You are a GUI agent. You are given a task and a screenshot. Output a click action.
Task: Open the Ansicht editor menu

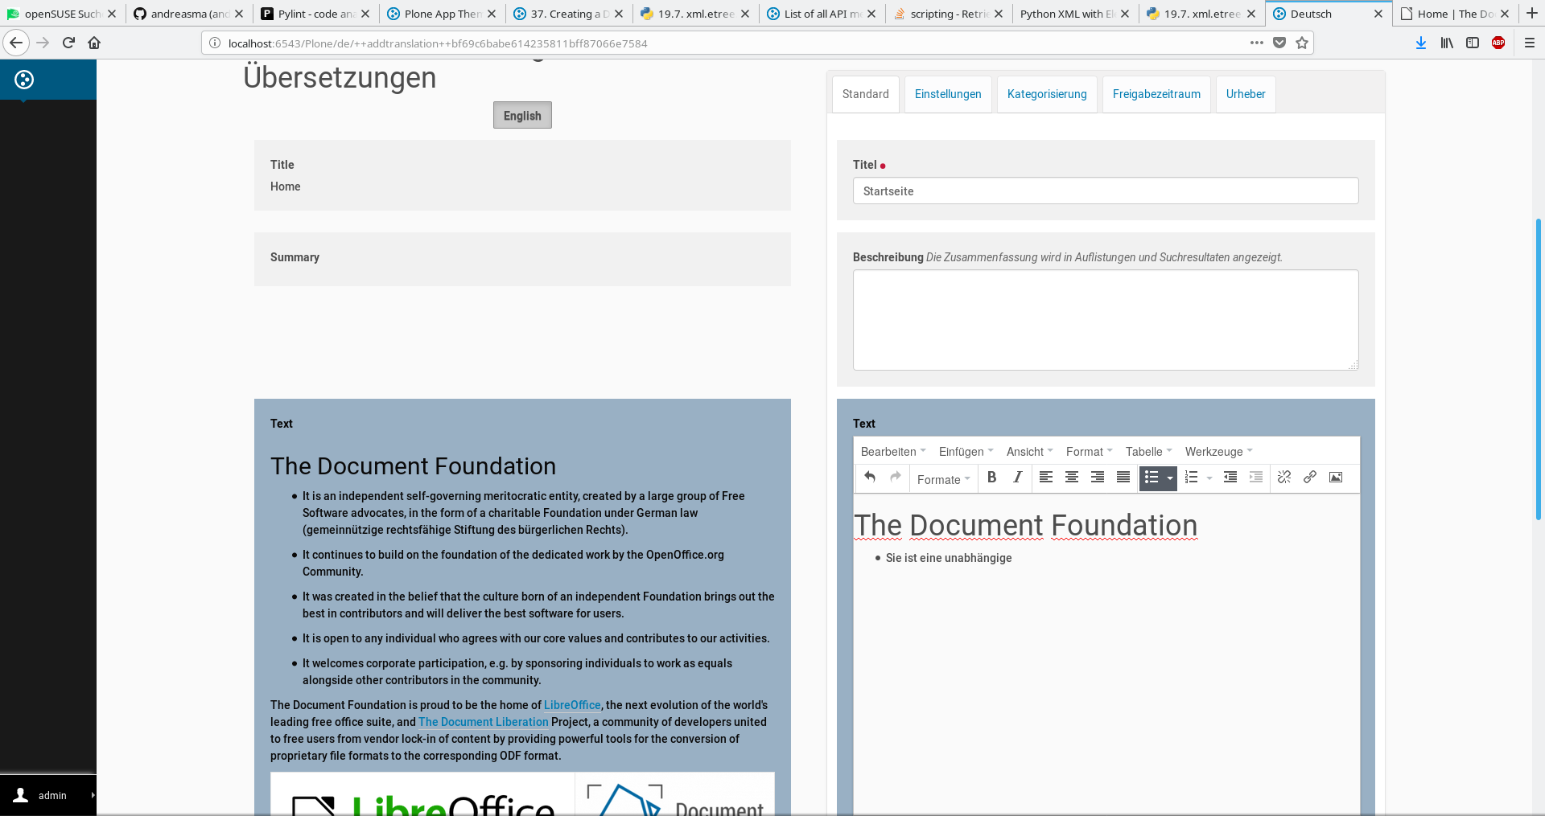coord(1029,452)
